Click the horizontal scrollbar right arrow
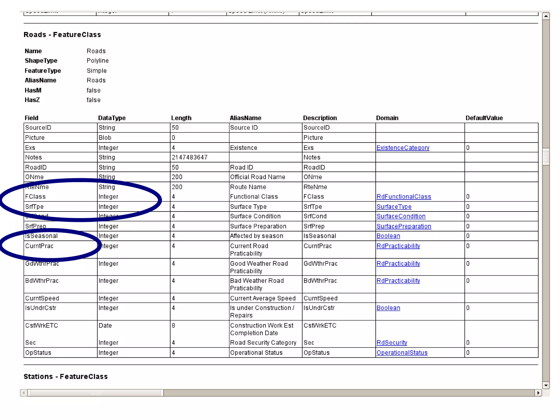This screenshot has height=420, width=560. (x=538, y=393)
